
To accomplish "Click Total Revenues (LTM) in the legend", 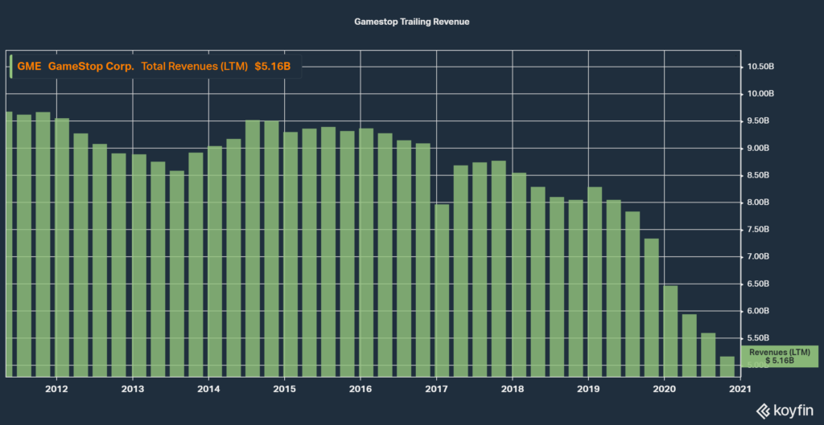I will pyautogui.click(x=195, y=67).
